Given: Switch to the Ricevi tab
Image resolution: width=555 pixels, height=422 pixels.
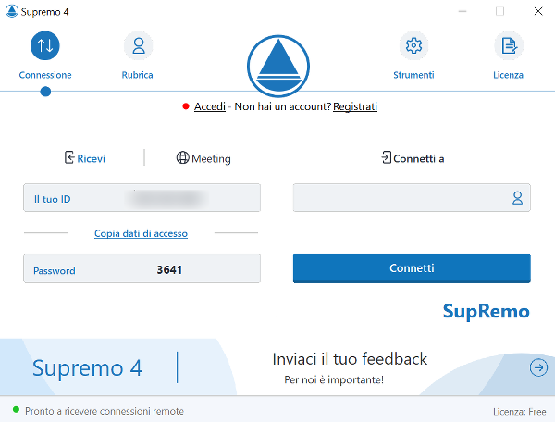Looking at the screenshot, I should (85, 158).
